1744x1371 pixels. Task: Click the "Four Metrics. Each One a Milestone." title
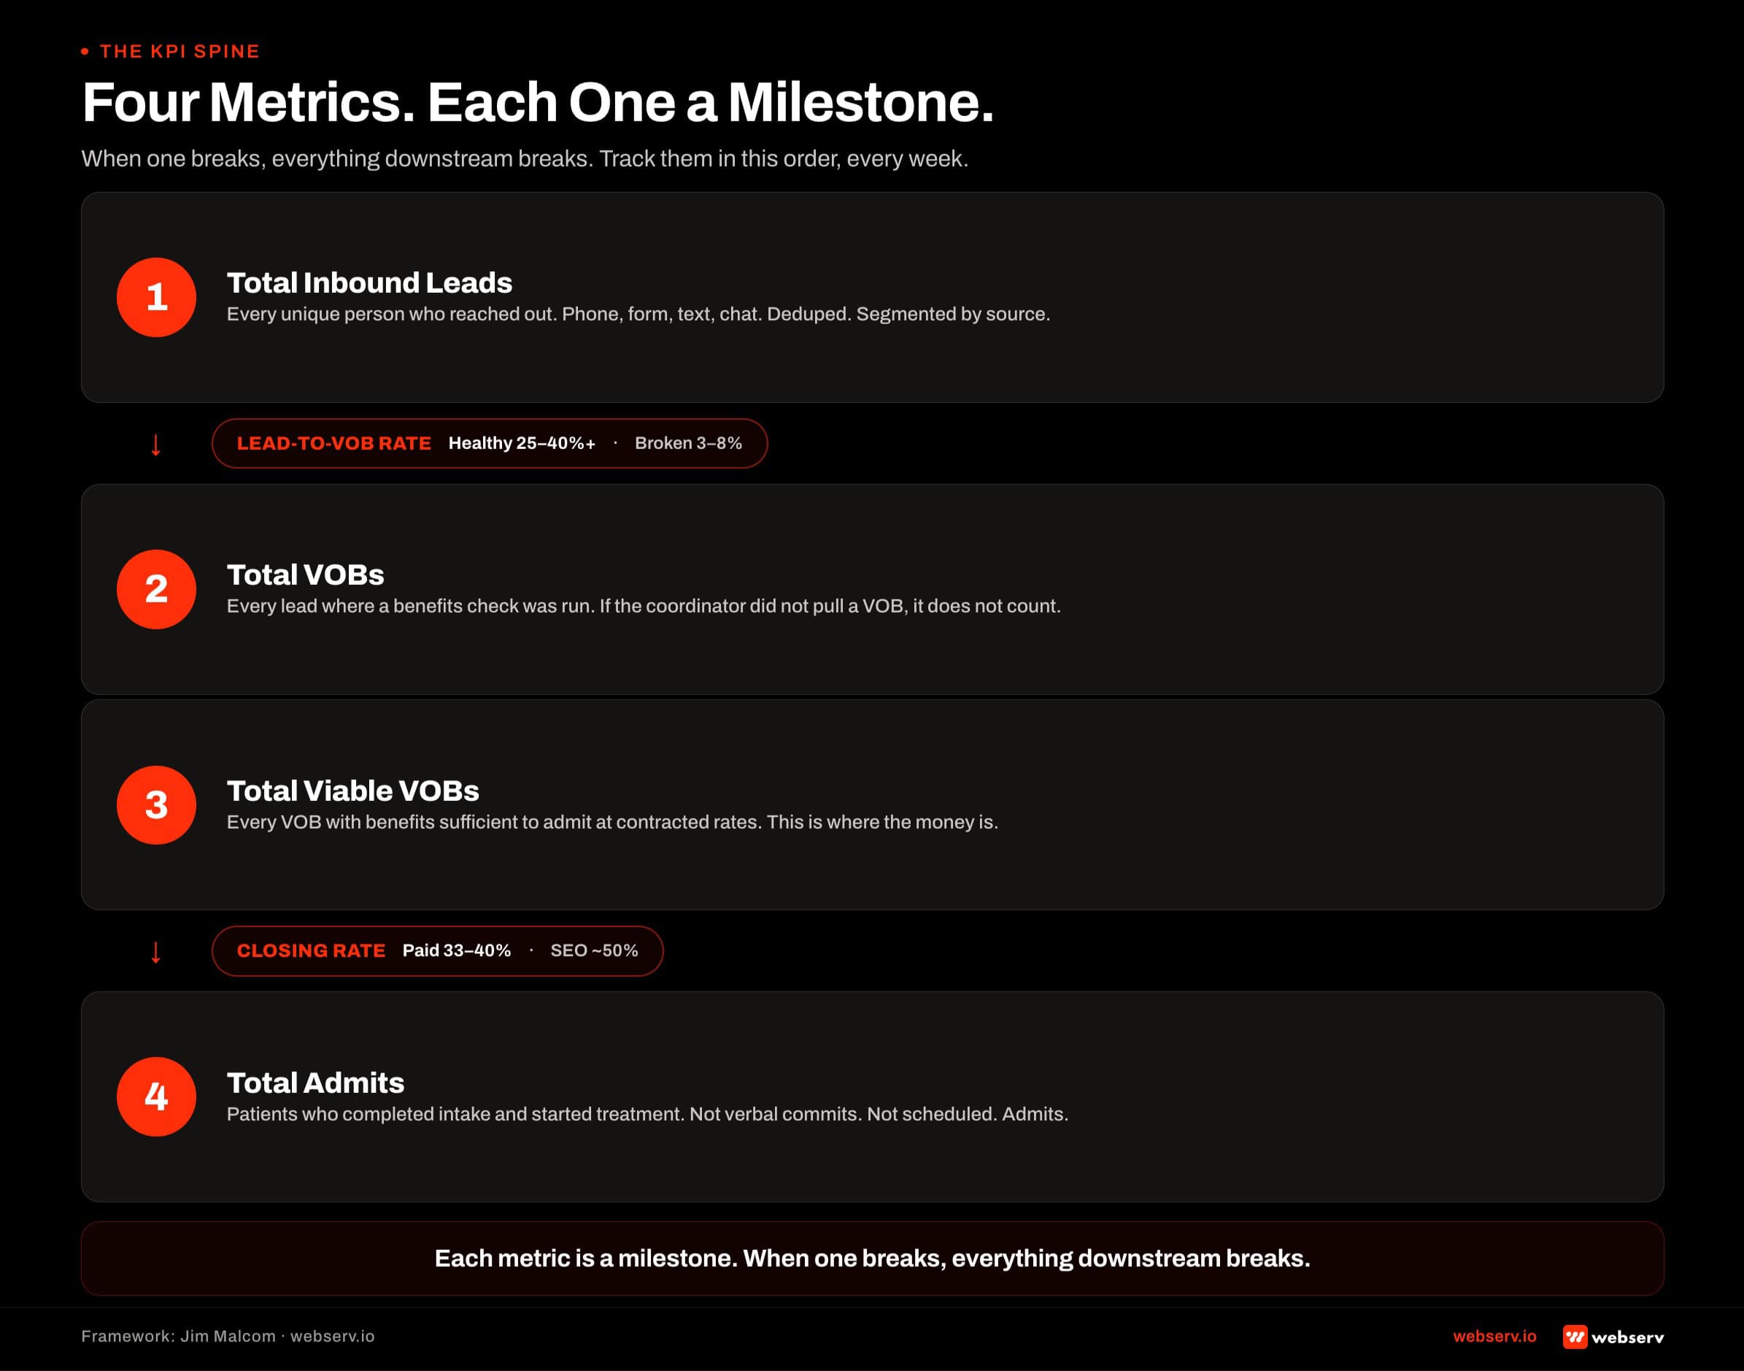[538, 103]
